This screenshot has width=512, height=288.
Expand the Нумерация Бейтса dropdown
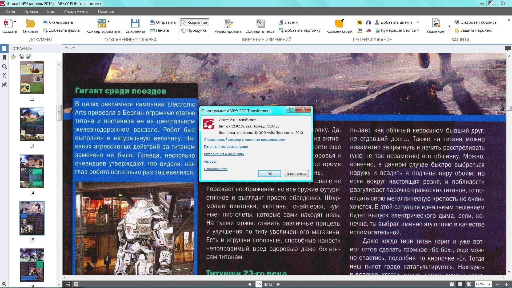point(418,30)
